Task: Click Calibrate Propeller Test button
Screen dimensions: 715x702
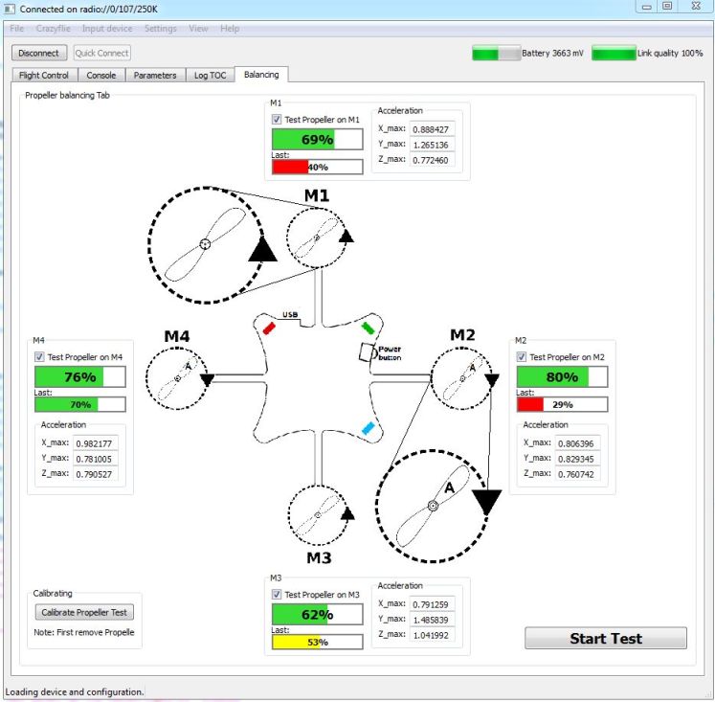Action: click(84, 612)
